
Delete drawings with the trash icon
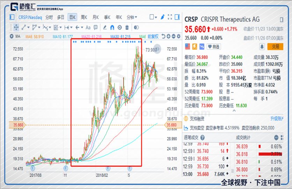[x=127, y=28]
